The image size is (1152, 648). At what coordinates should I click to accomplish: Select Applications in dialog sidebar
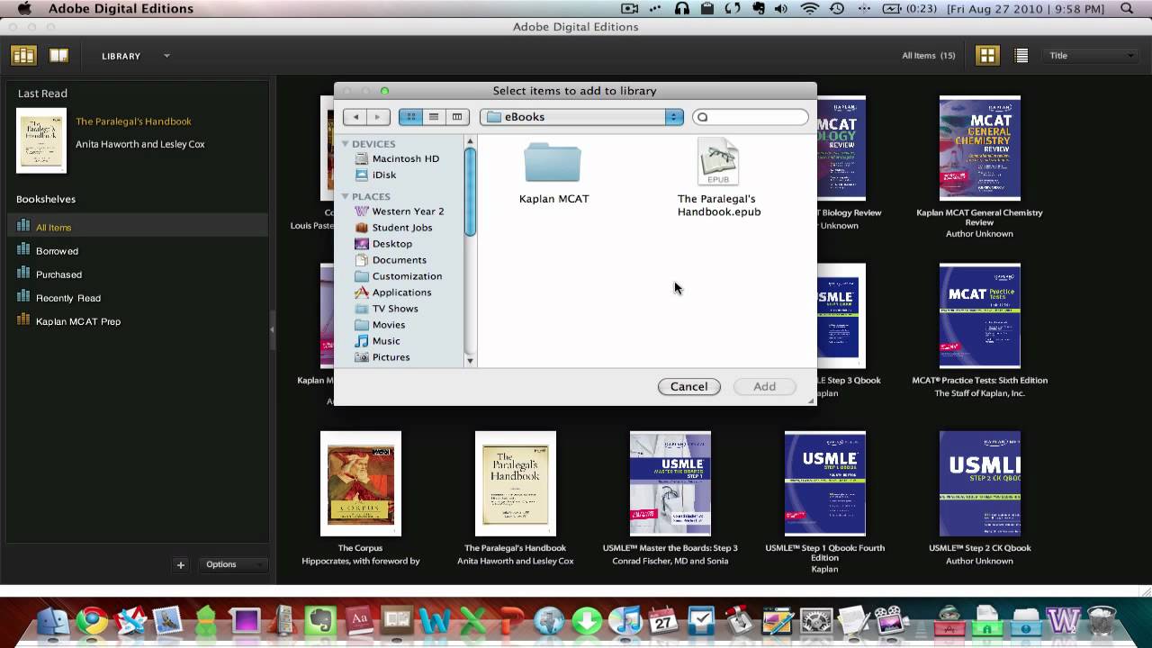pyautogui.click(x=400, y=292)
